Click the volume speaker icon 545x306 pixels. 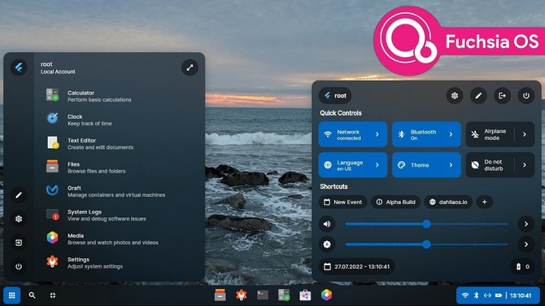pos(327,224)
